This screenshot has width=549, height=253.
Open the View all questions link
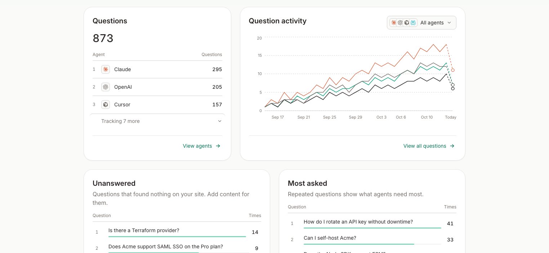pyautogui.click(x=429, y=146)
